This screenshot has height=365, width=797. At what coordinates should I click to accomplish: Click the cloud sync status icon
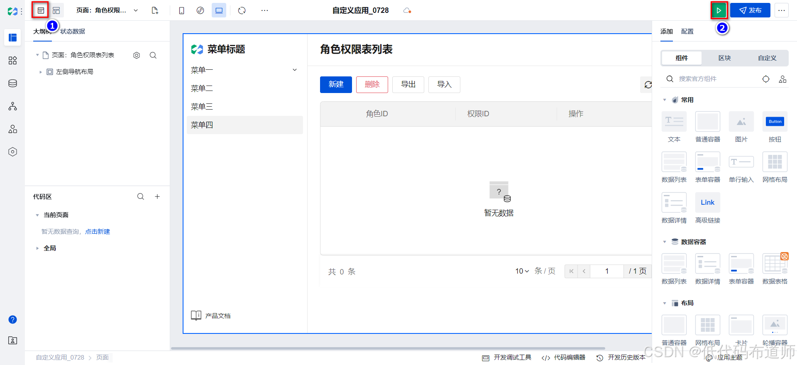point(407,10)
